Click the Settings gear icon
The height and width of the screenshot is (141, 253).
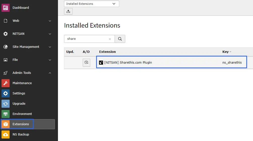tap(6, 93)
